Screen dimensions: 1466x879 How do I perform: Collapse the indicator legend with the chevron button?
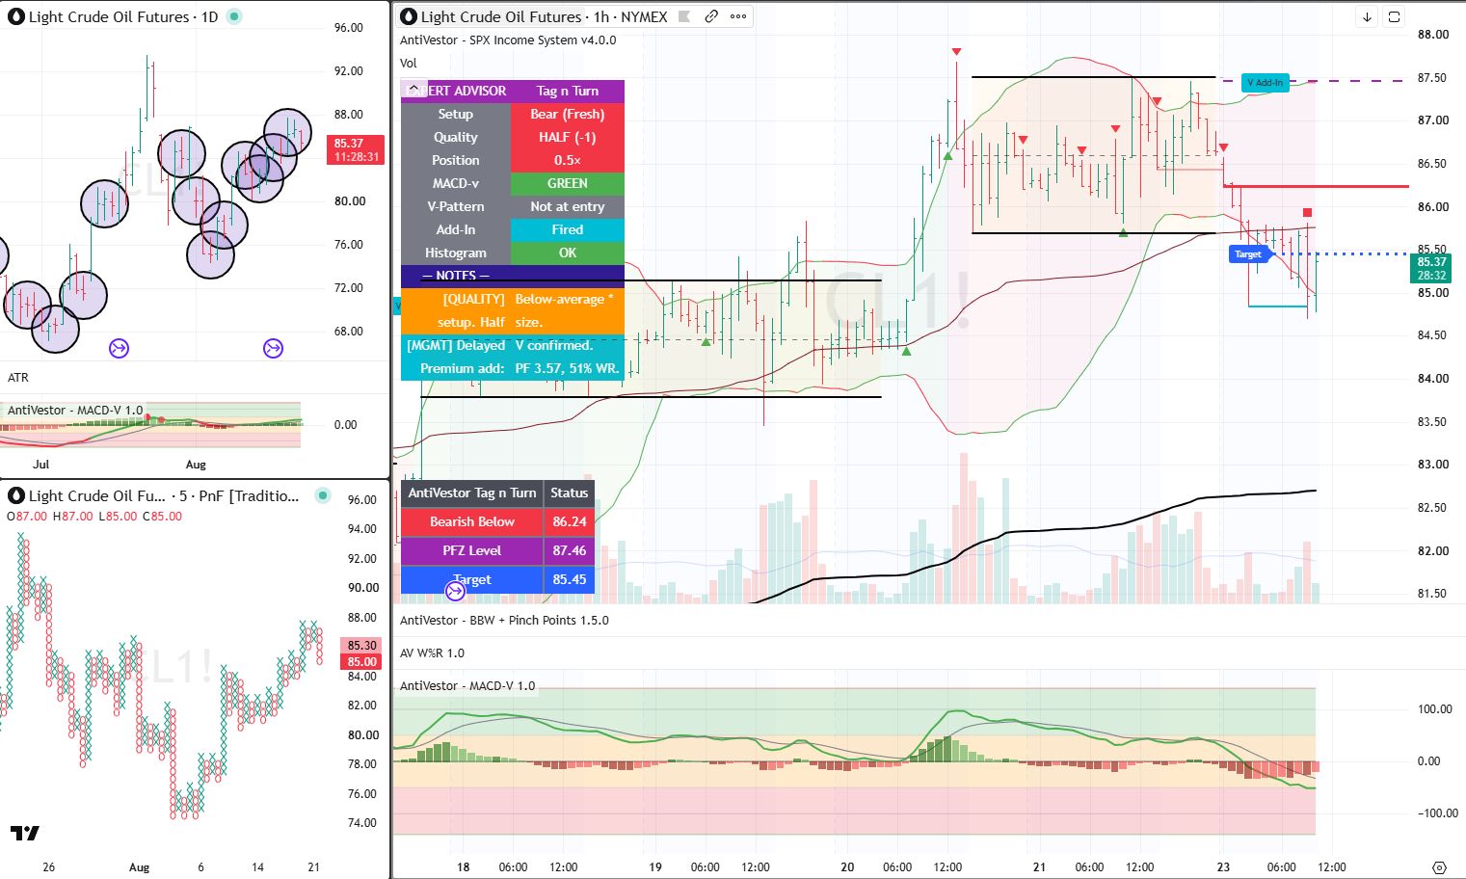(413, 89)
